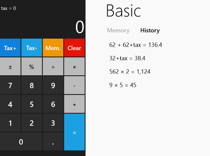Click the red Clear button

(x=74, y=48)
